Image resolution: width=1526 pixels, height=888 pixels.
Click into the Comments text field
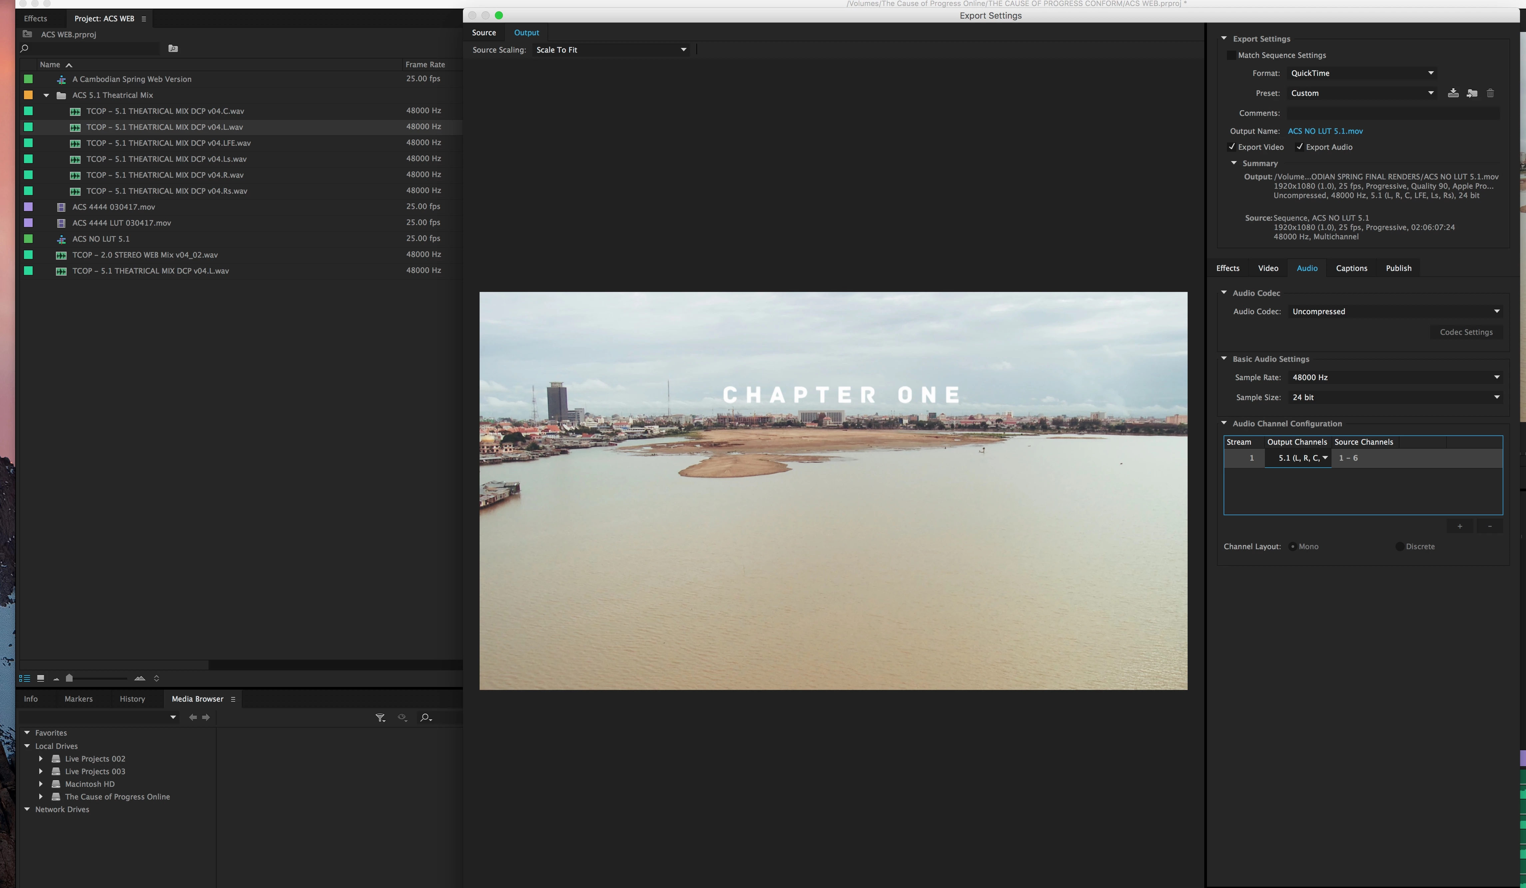coord(1393,113)
